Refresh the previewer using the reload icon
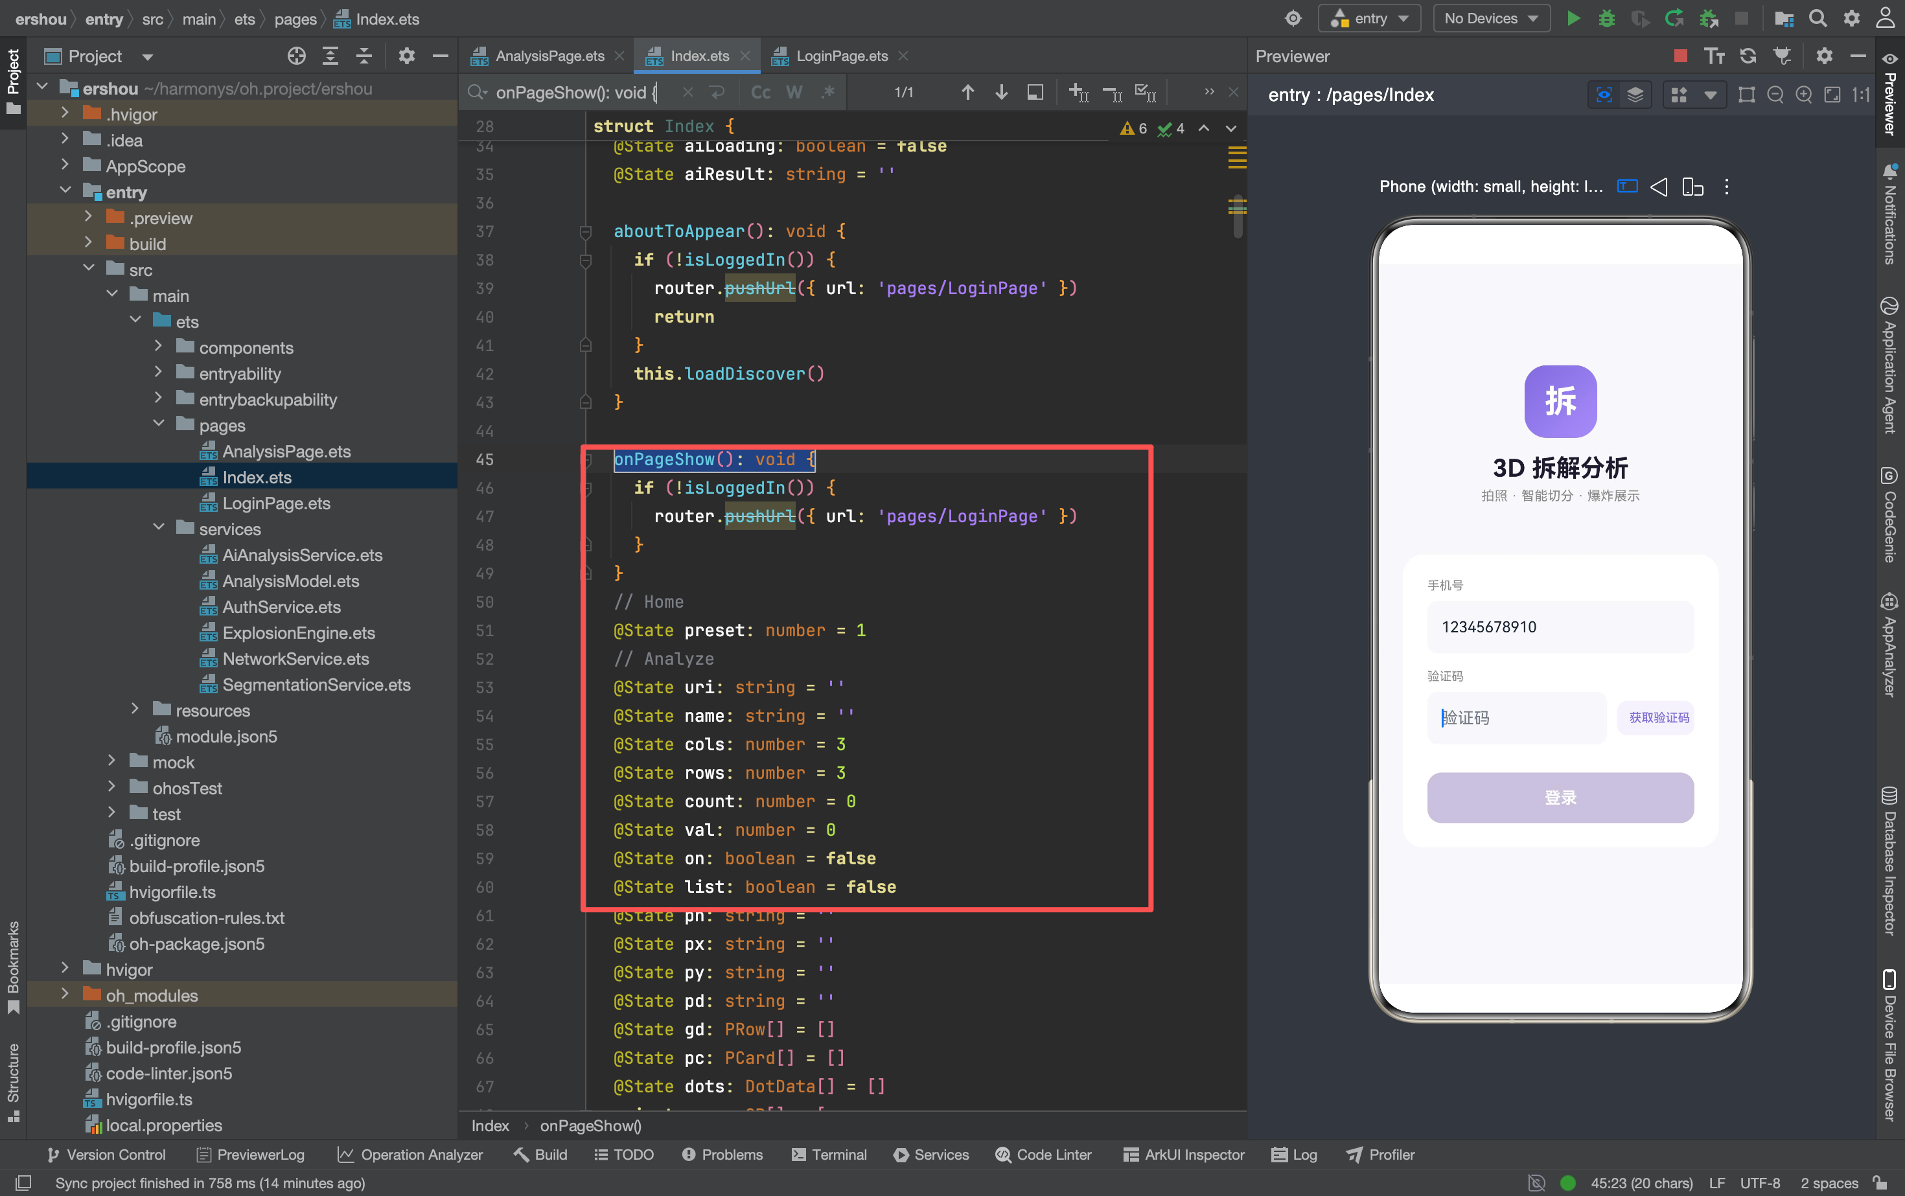1905x1196 pixels. pos(1748,55)
